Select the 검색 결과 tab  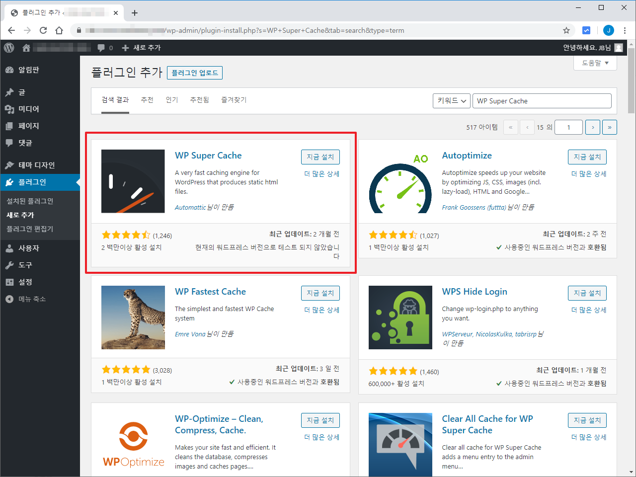115,100
